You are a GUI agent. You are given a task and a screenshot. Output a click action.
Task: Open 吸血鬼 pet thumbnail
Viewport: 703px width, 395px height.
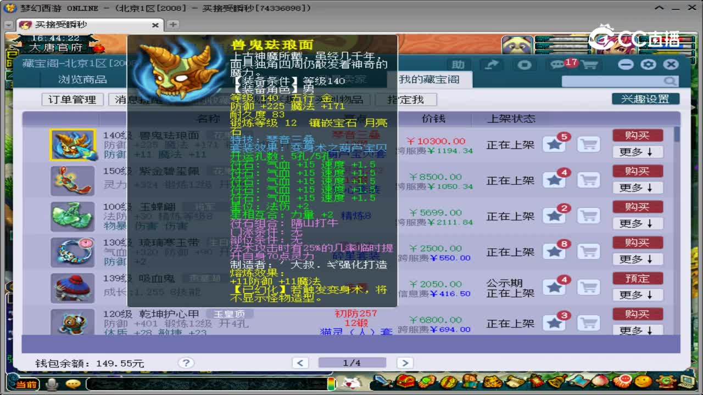click(x=72, y=287)
